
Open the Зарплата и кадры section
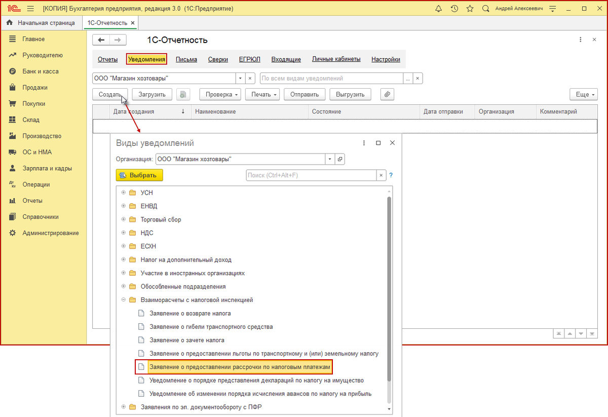pos(47,168)
